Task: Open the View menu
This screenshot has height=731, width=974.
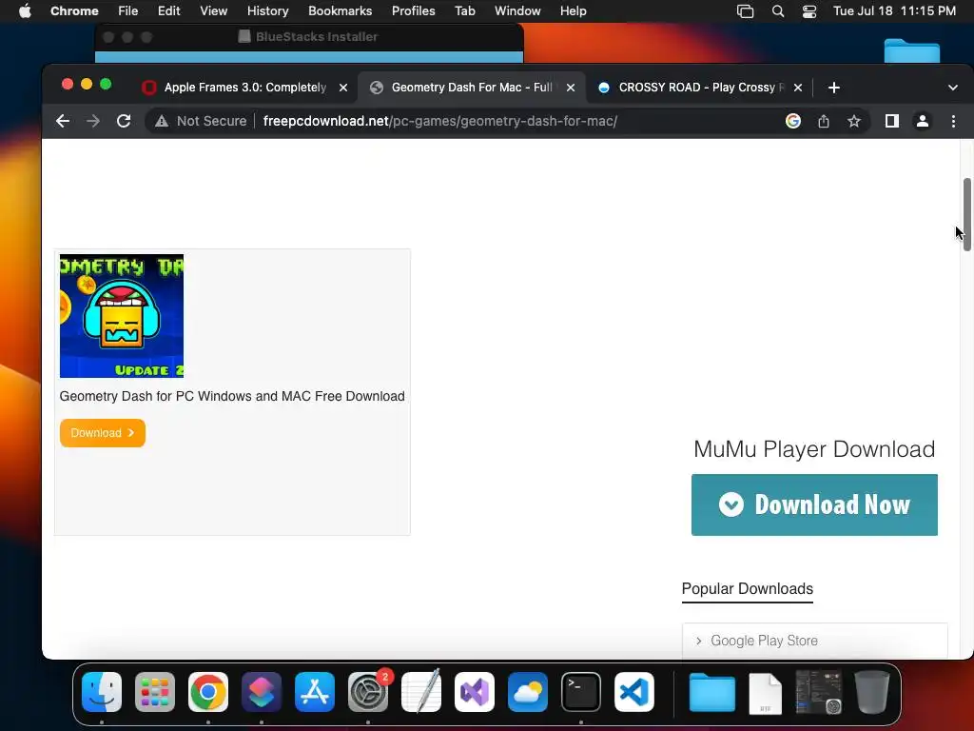Action: click(x=214, y=11)
